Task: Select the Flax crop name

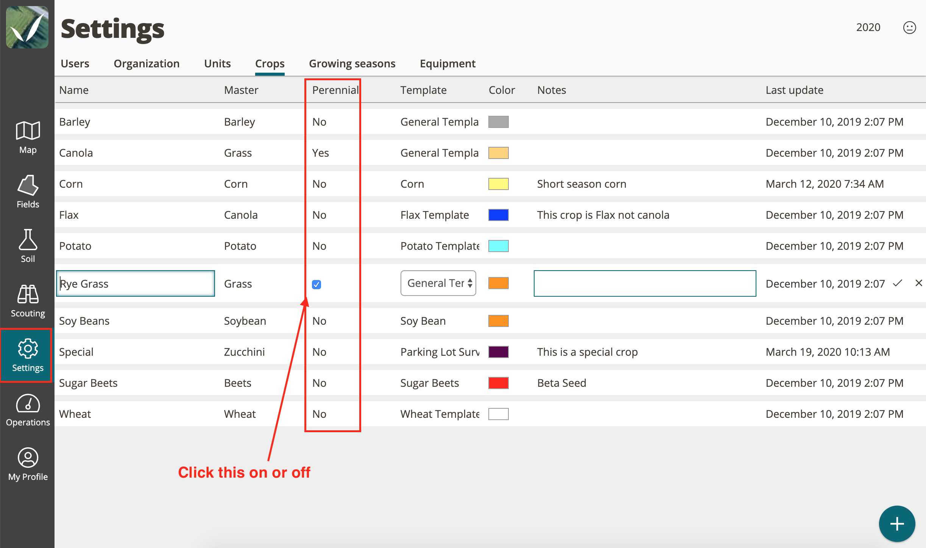Action: click(69, 215)
